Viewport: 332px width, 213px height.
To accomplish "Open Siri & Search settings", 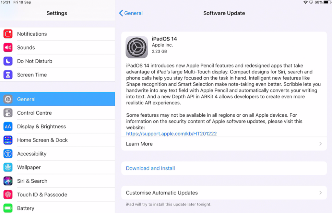I will coord(57,181).
